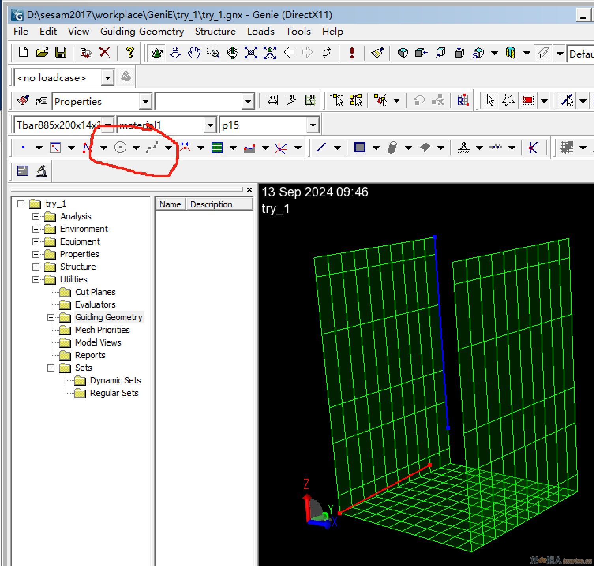Select the flat plate rectangle tool
Screen dimensions: 594x566
(x=360, y=148)
